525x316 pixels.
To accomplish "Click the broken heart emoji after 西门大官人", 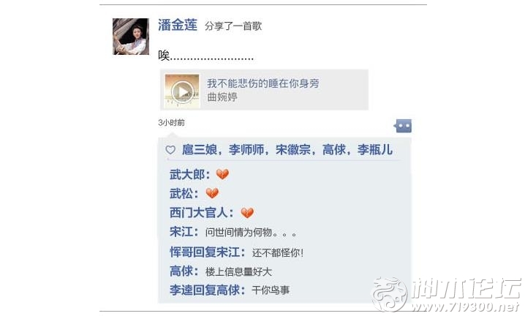I will point(247,213).
